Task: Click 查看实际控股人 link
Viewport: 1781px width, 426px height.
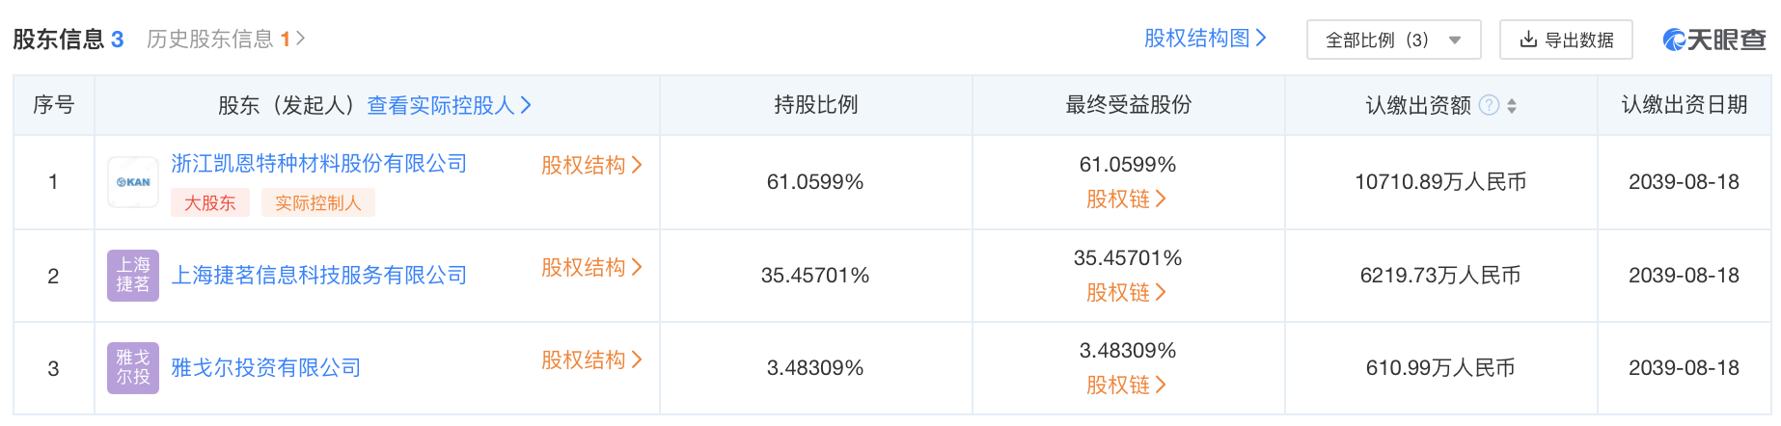Action: click(x=449, y=105)
